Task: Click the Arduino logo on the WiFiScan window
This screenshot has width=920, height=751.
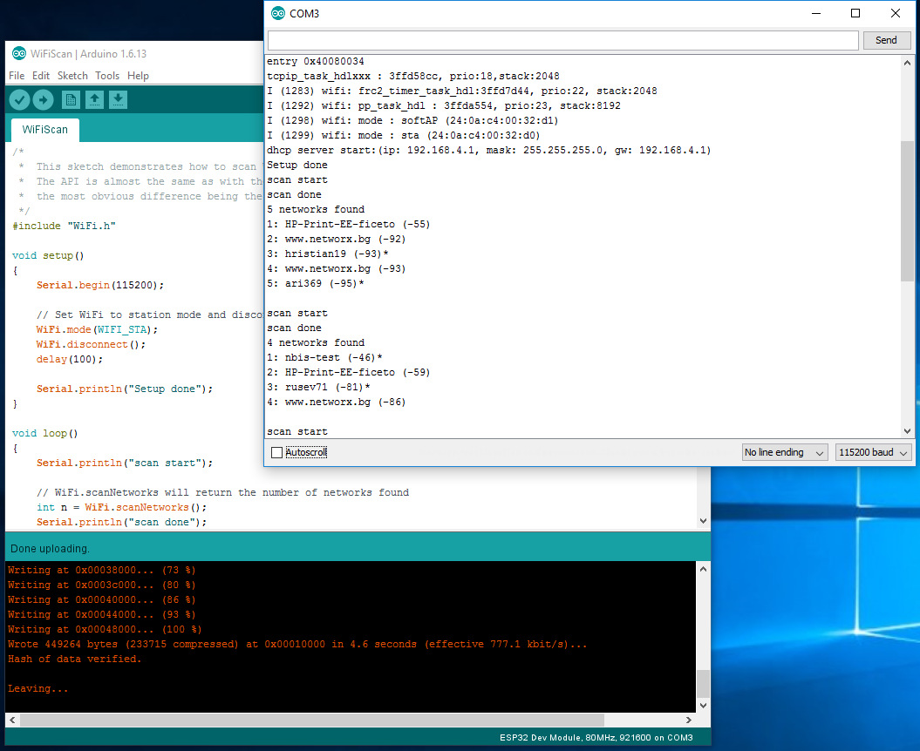Action: coord(19,53)
